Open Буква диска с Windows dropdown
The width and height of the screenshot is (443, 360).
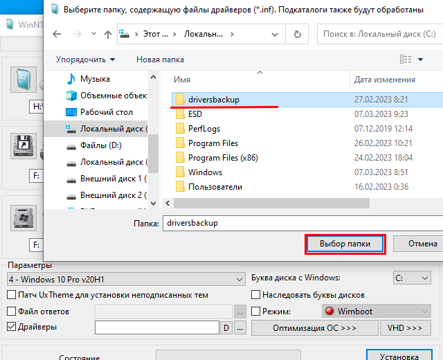(x=412, y=278)
